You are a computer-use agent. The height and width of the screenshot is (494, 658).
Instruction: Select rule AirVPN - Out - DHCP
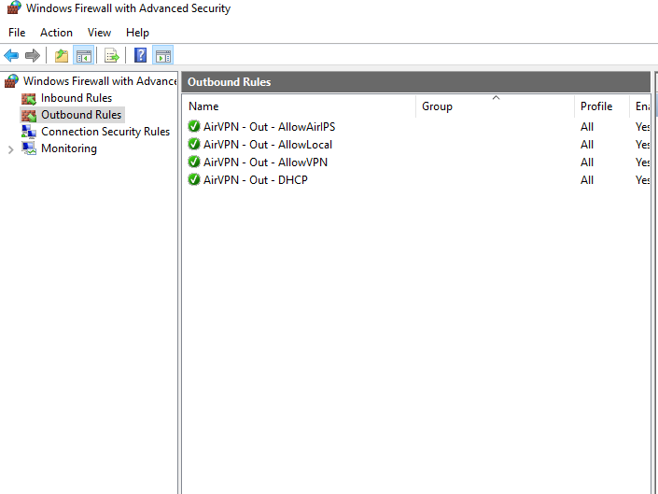[256, 179]
